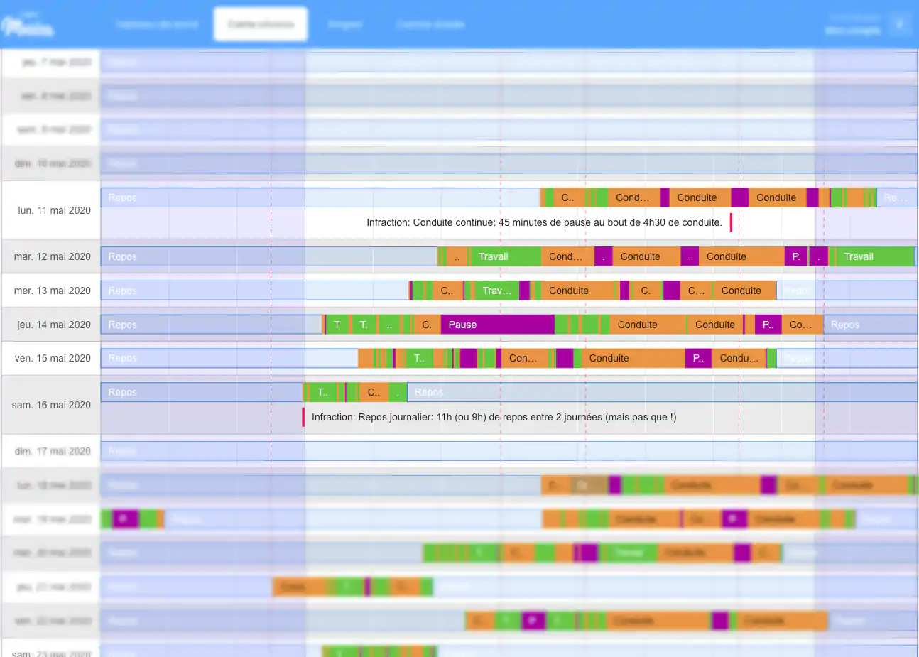Select the date label jeu. 14 mai 2020
This screenshot has width=919, height=657.
(54, 325)
